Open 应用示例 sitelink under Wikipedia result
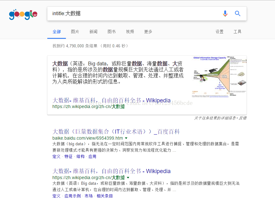 (73, 196)
